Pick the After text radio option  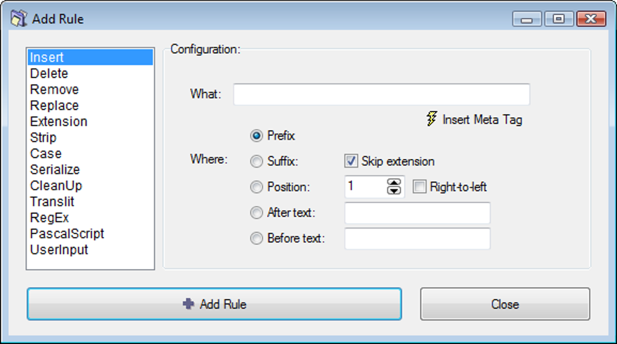click(x=256, y=213)
